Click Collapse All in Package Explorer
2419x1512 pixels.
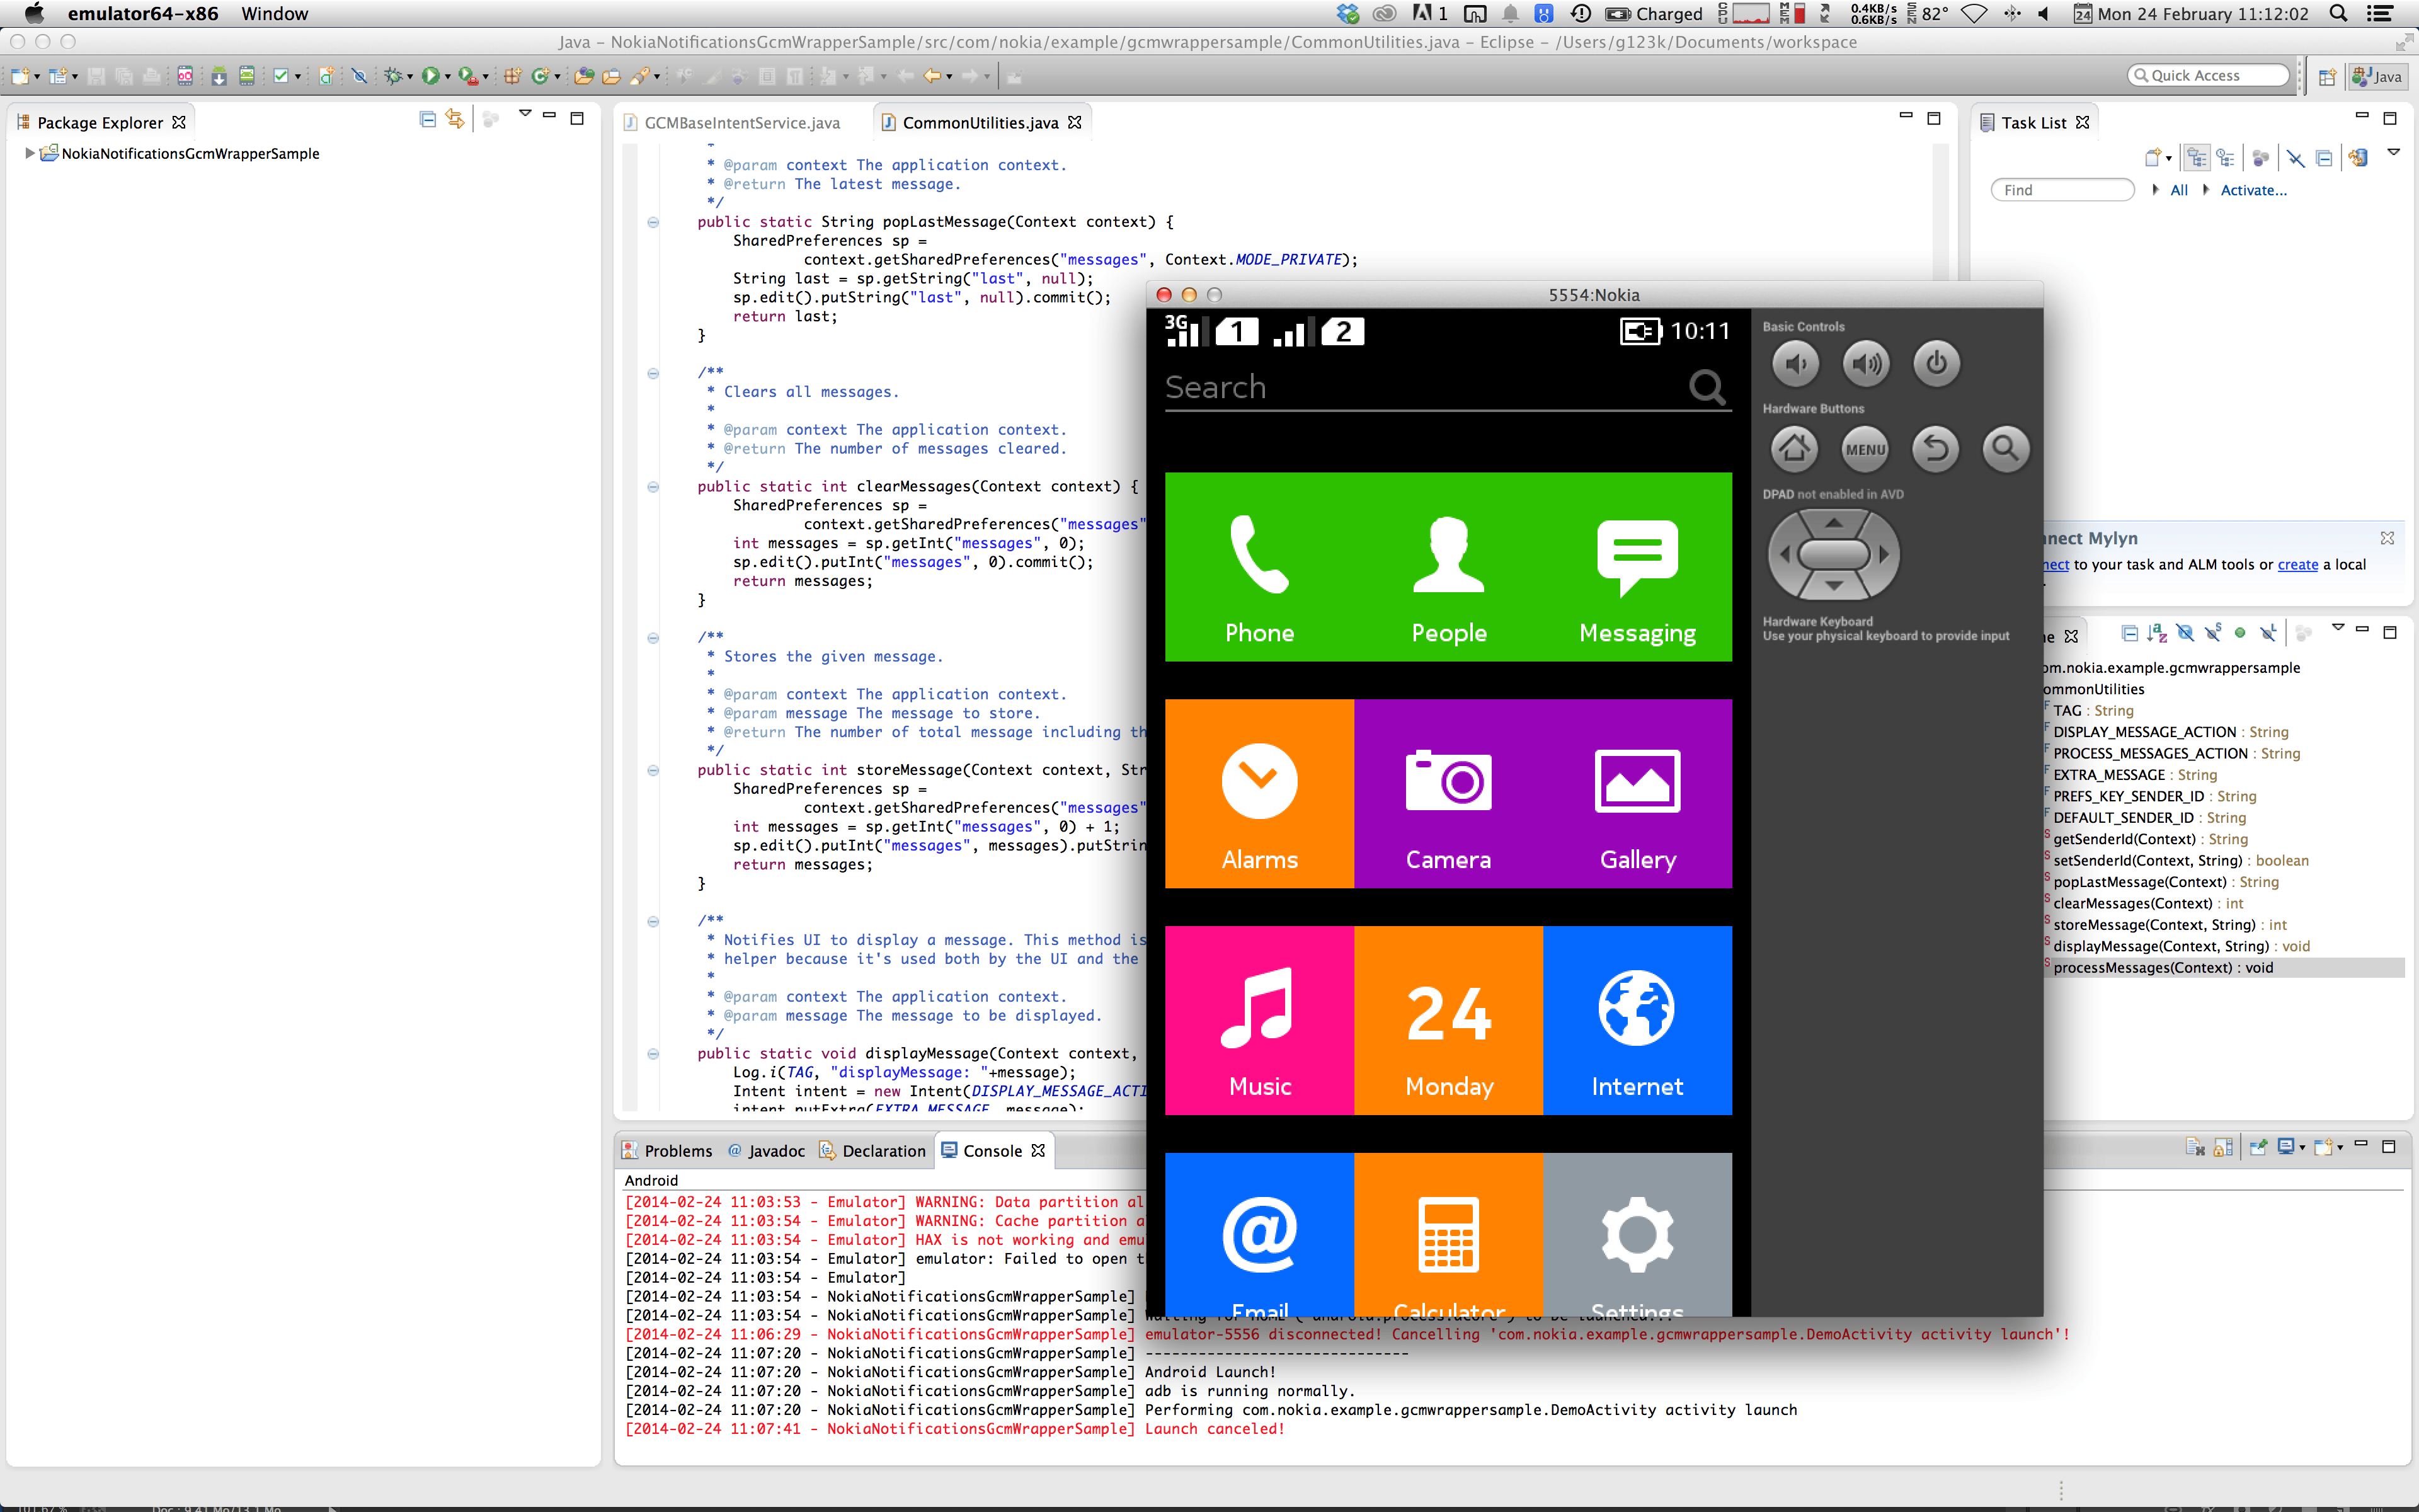tap(428, 120)
